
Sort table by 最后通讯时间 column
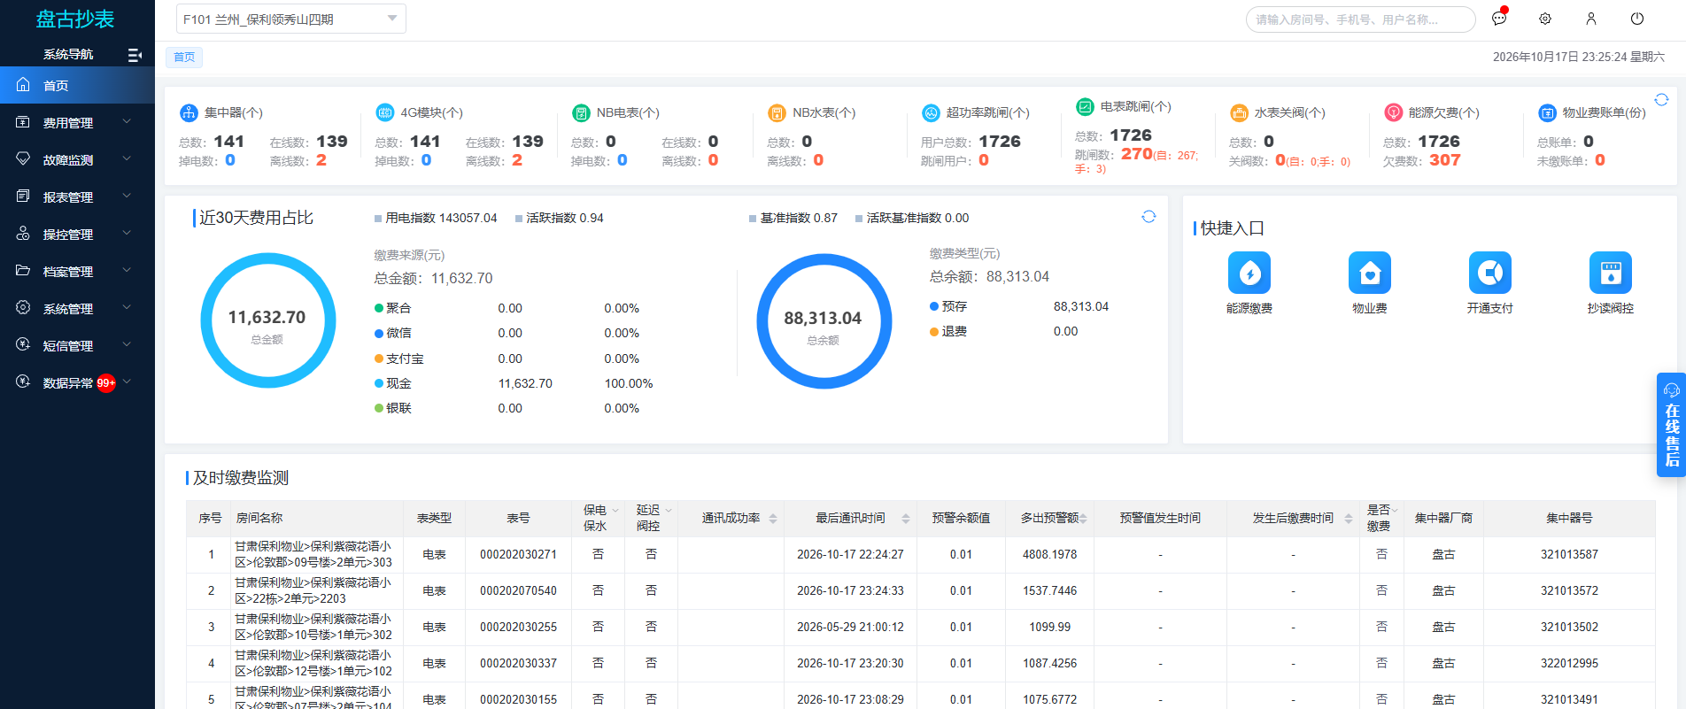pos(906,519)
